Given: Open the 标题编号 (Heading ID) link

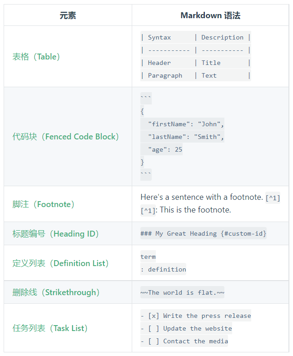Looking at the screenshot, I should (55, 234).
